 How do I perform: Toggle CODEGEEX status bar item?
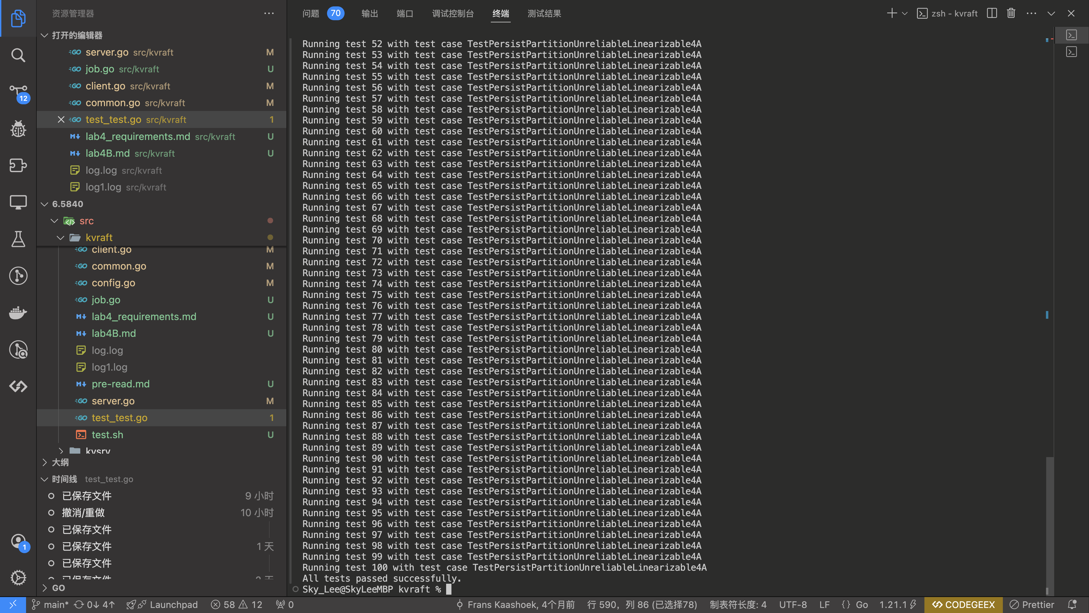click(964, 604)
